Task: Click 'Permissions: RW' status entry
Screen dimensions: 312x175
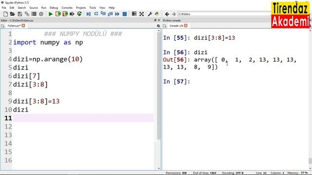Action: 176,173
